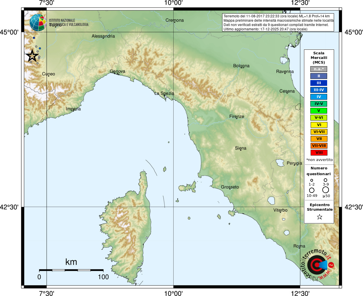Select the yellow VI intensity swatch
This screenshot has height=296, width=363.
click(319, 125)
